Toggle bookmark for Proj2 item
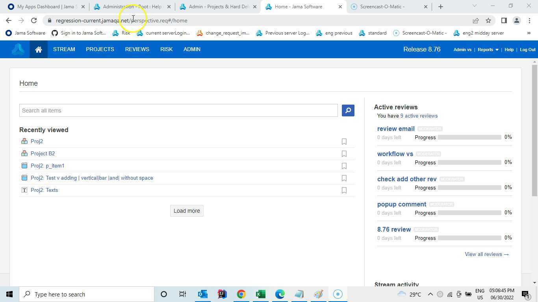This screenshot has height=302, width=538. [x=344, y=142]
